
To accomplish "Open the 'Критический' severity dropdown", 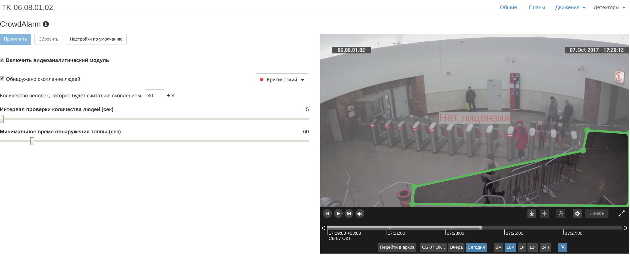I will tap(282, 80).
